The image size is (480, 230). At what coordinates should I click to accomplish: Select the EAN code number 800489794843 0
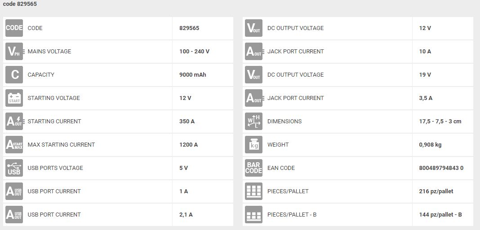click(x=441, y=168)
